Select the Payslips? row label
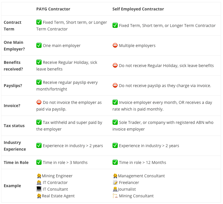223x204 pixels. coord(13,86)
